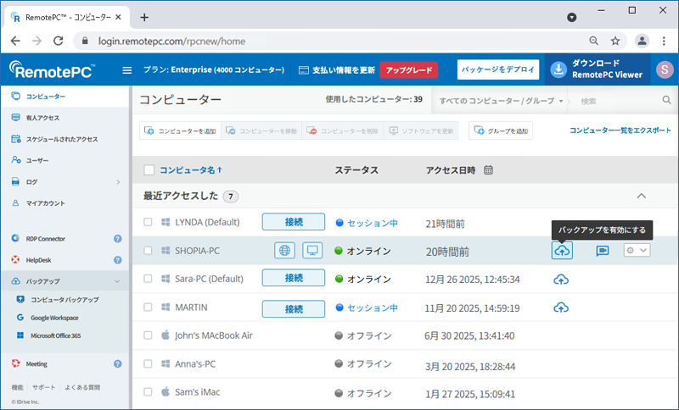
Task: Click 支払い情報を更新 link
Action: coord(337,70)
